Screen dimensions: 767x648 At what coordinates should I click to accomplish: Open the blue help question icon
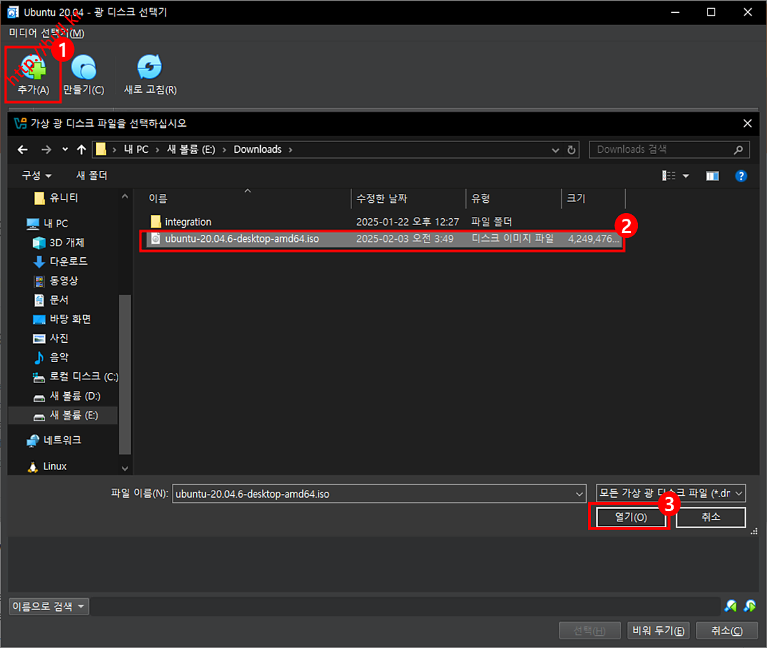741,176
